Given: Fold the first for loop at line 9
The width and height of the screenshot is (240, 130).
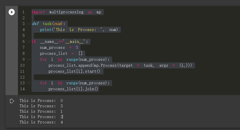Looking at the screenshot, I should click(x=29, y=59).
